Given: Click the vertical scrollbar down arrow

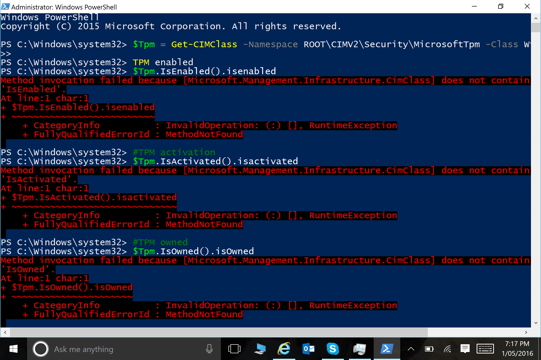Looking at the screenshot, I should [535, 323].
